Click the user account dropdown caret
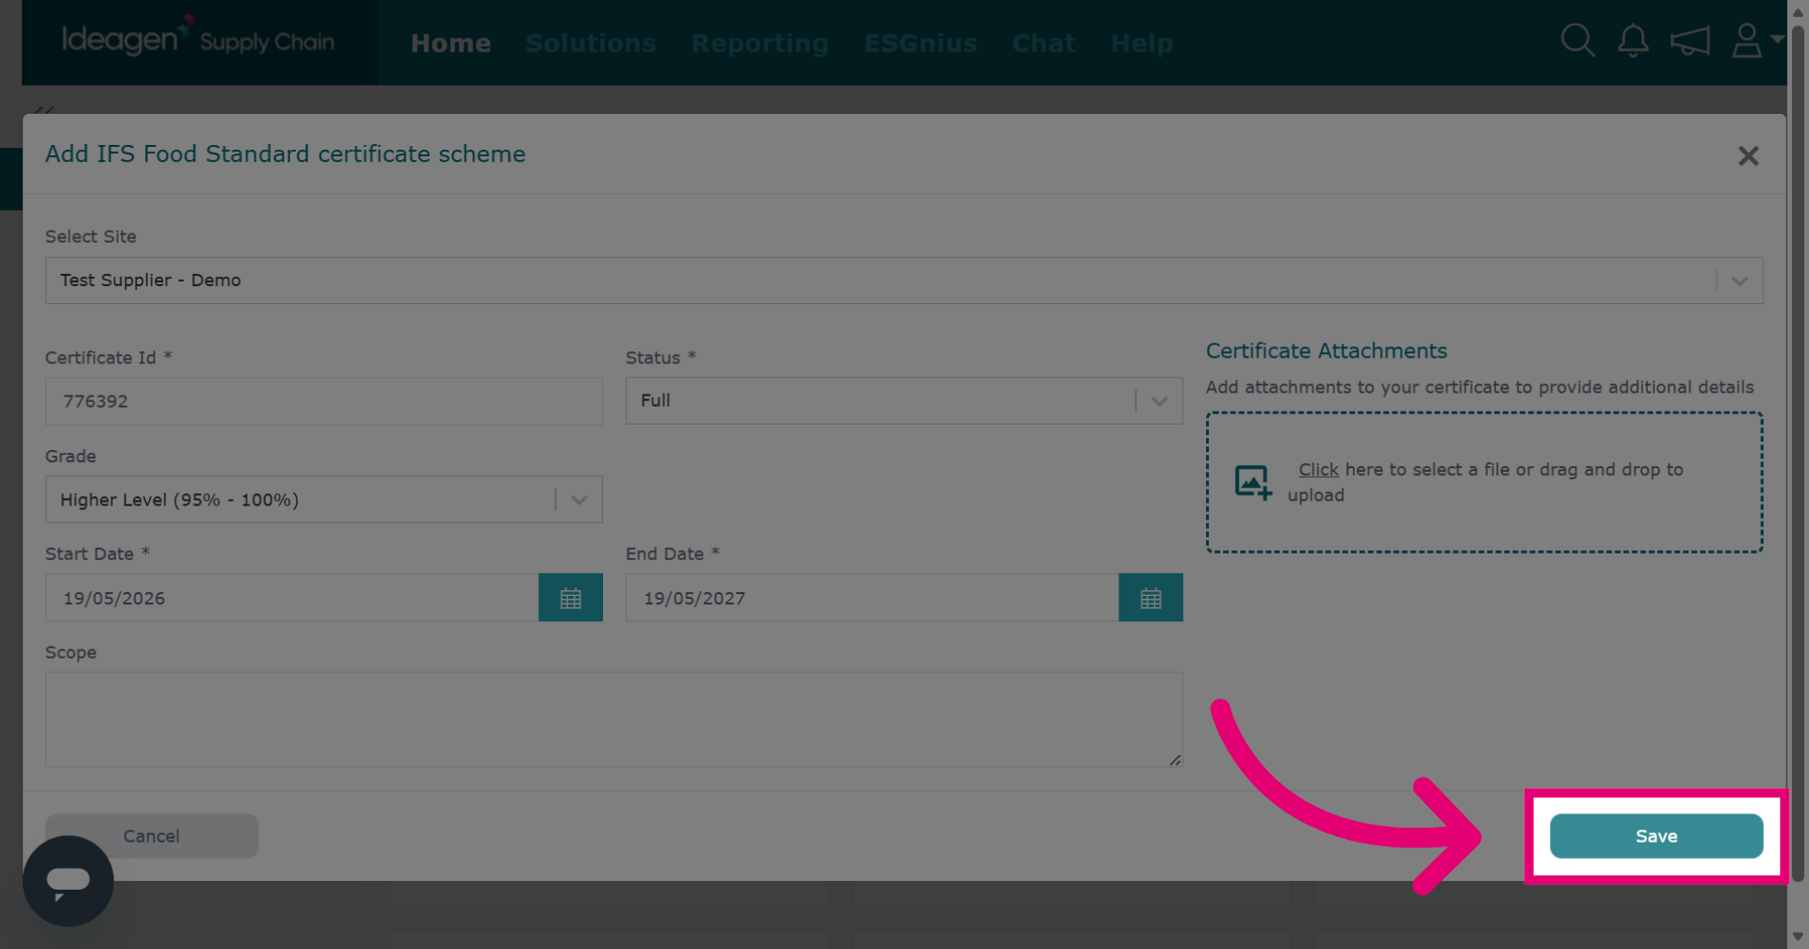This screenshot has width=1809, height=949. 1776,40
